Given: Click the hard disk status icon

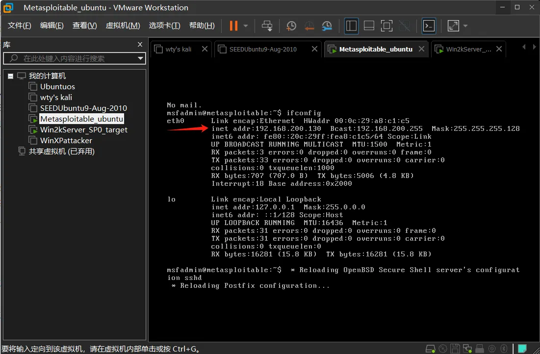Looking at the screenshot, I should [431, 349].
